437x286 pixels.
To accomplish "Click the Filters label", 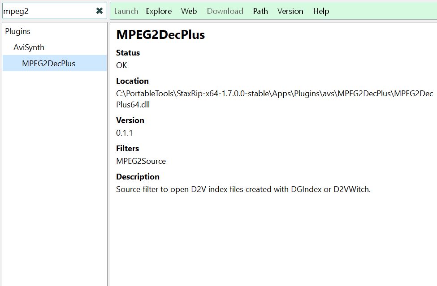I will [x=127, y=148].
